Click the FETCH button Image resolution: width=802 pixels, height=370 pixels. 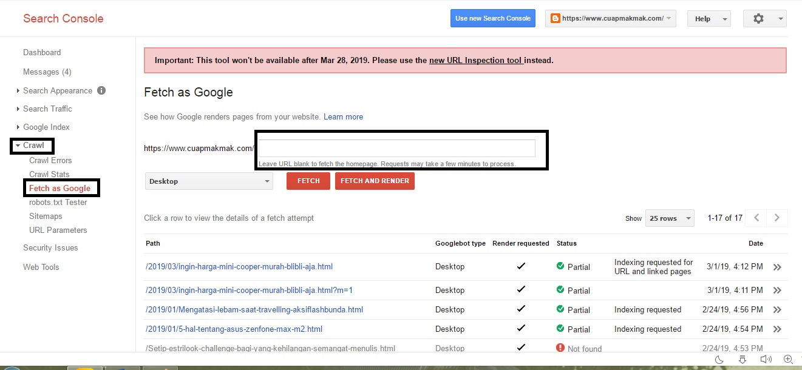(x=308, y=181)
